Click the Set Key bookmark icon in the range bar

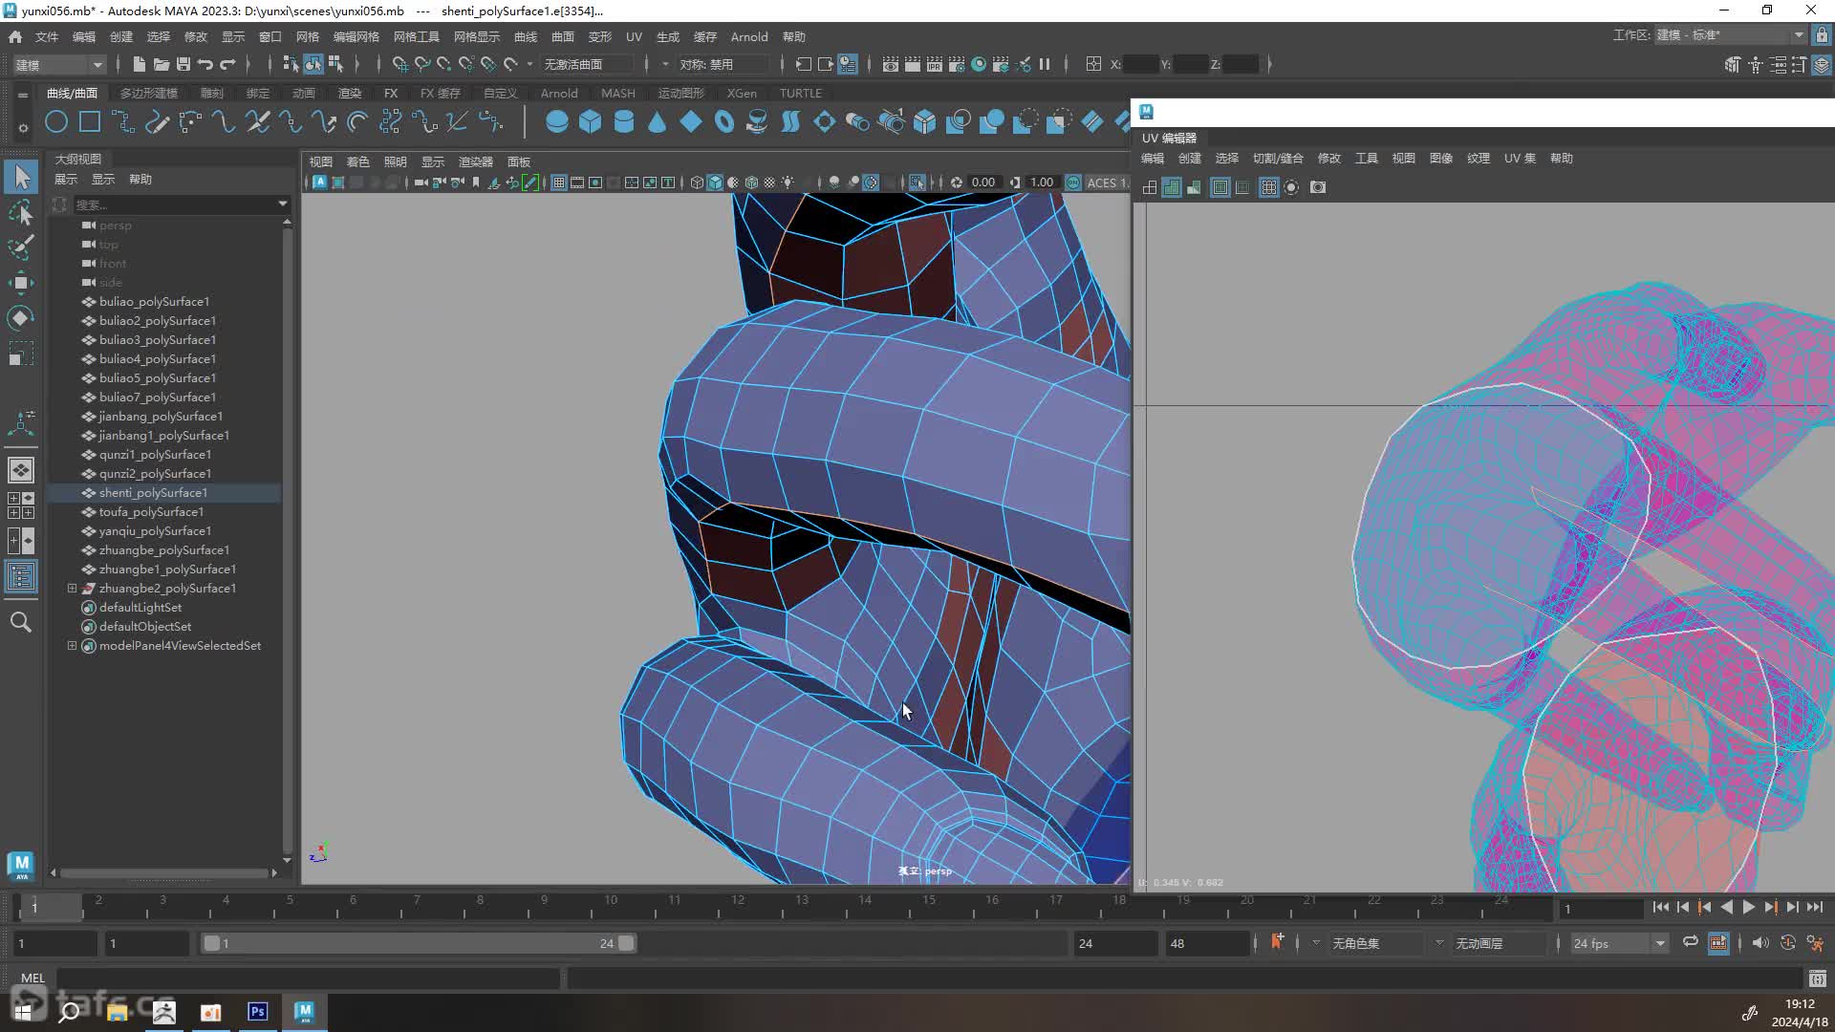[x=1277, y=942]
